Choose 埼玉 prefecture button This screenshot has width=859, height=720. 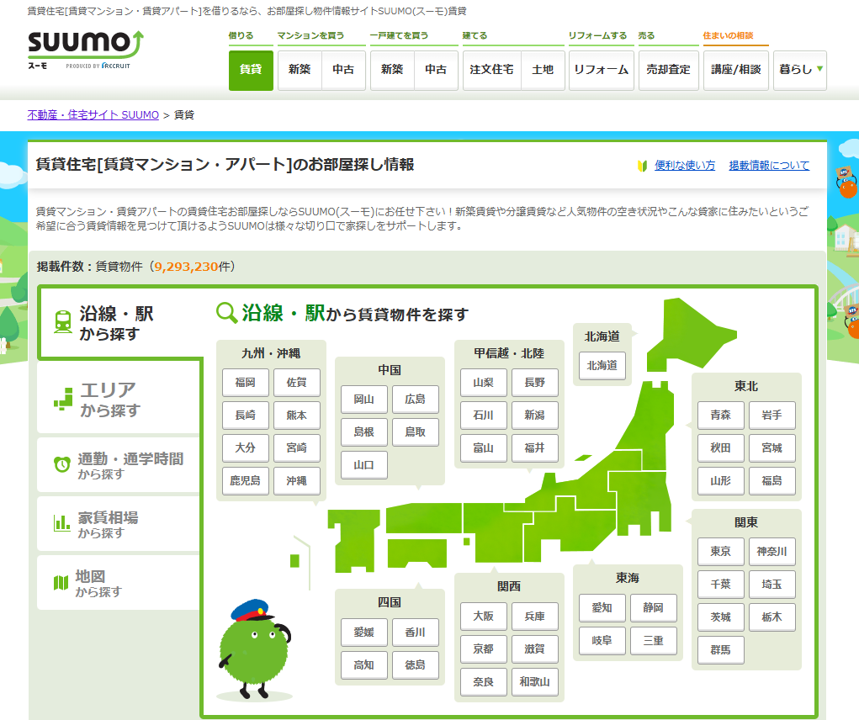(772, 585)
